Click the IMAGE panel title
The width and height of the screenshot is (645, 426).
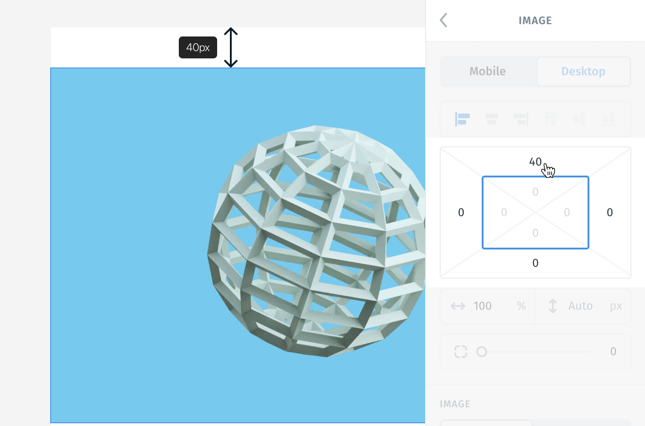pos(535,20)
